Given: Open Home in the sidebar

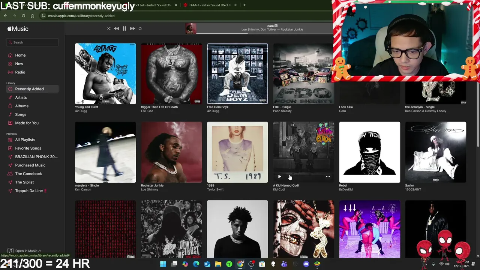Looking at the screenshot, I should pos(32,55).
